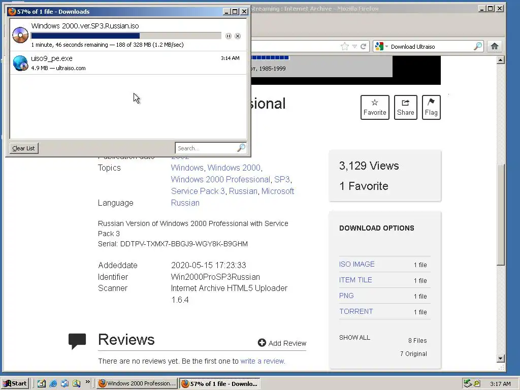
Task: Favorite this Internet Archive item
Action: coord(375,108)
